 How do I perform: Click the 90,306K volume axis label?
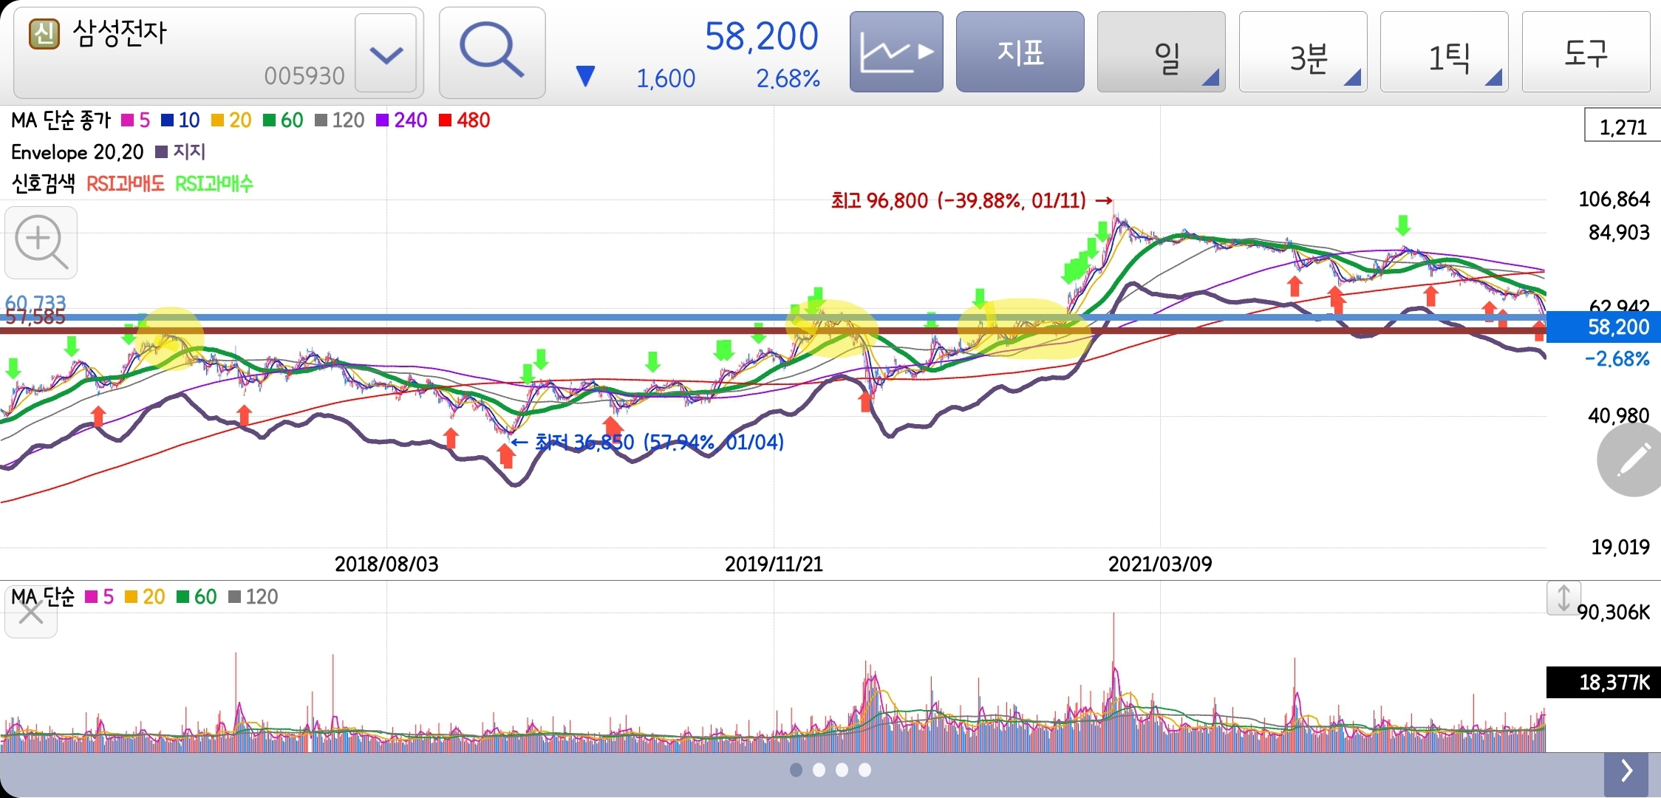(1614, 613)
